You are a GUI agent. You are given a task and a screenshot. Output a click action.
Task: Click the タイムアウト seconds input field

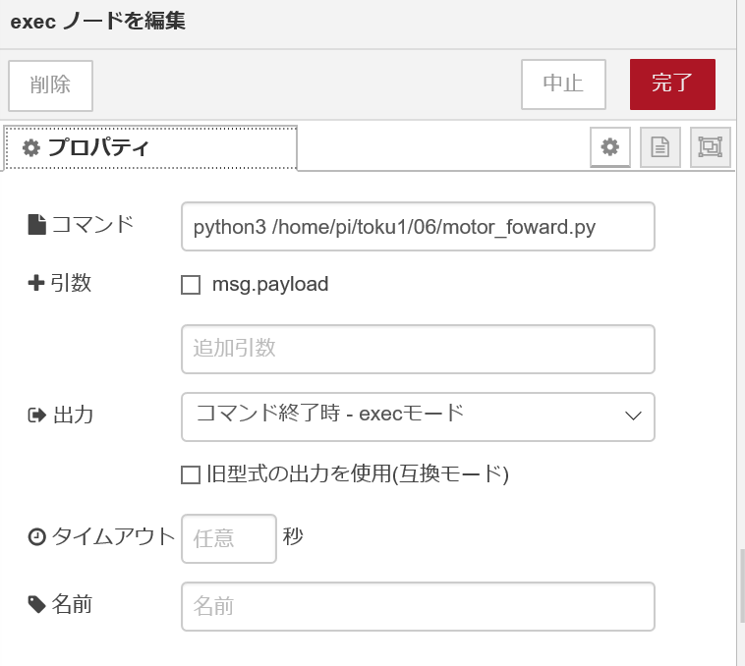pos(229,539)
